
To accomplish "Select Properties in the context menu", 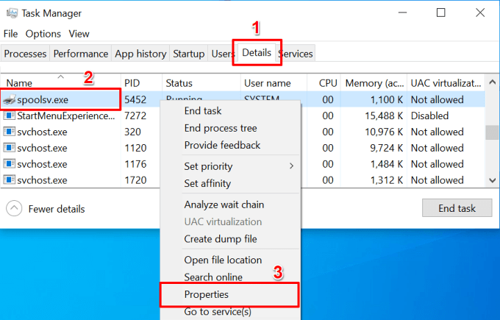I will [x=207, y=294].
